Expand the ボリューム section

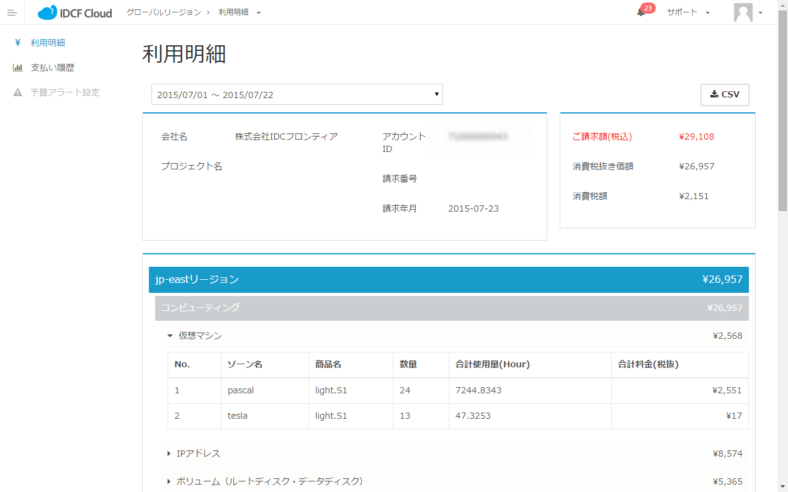point(169,481)
